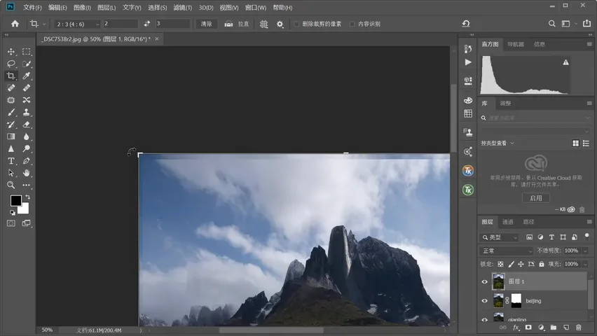Click the 启用 button in Libraries
The width and height of the screenshot is (597, 336).
(x=536, y=198)
